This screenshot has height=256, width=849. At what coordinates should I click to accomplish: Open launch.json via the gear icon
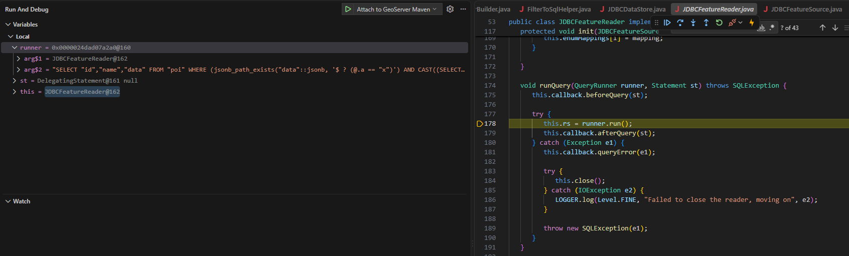(x=450, y=9)
